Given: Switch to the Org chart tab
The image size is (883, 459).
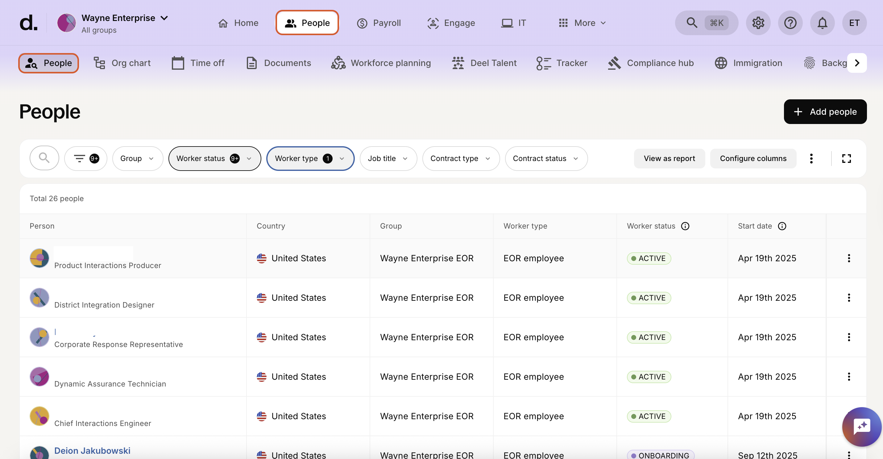Looking at the screenshot, I should click(122, 63).
